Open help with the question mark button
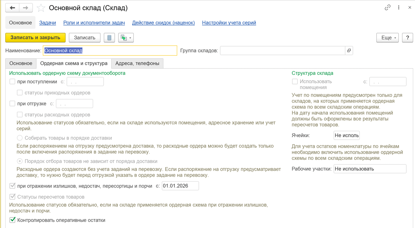Viewport: 415px width, 228px height. click(x=407, y=38)
